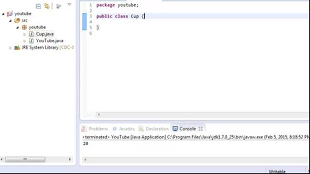The height and width of the screenshot is (174, 310).
Task: Click the Package Explorer horizontal scrollbar thumb
Action: [25, 159]
